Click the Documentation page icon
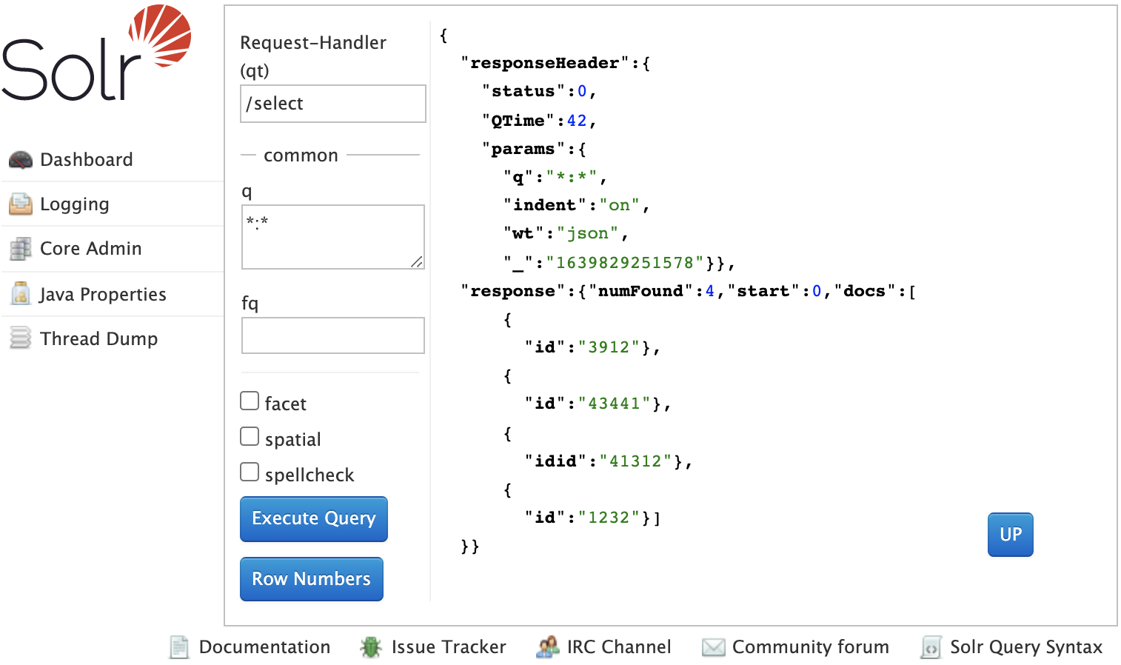The height and width of the screenshot is (665, 1121). pos(179,647)
